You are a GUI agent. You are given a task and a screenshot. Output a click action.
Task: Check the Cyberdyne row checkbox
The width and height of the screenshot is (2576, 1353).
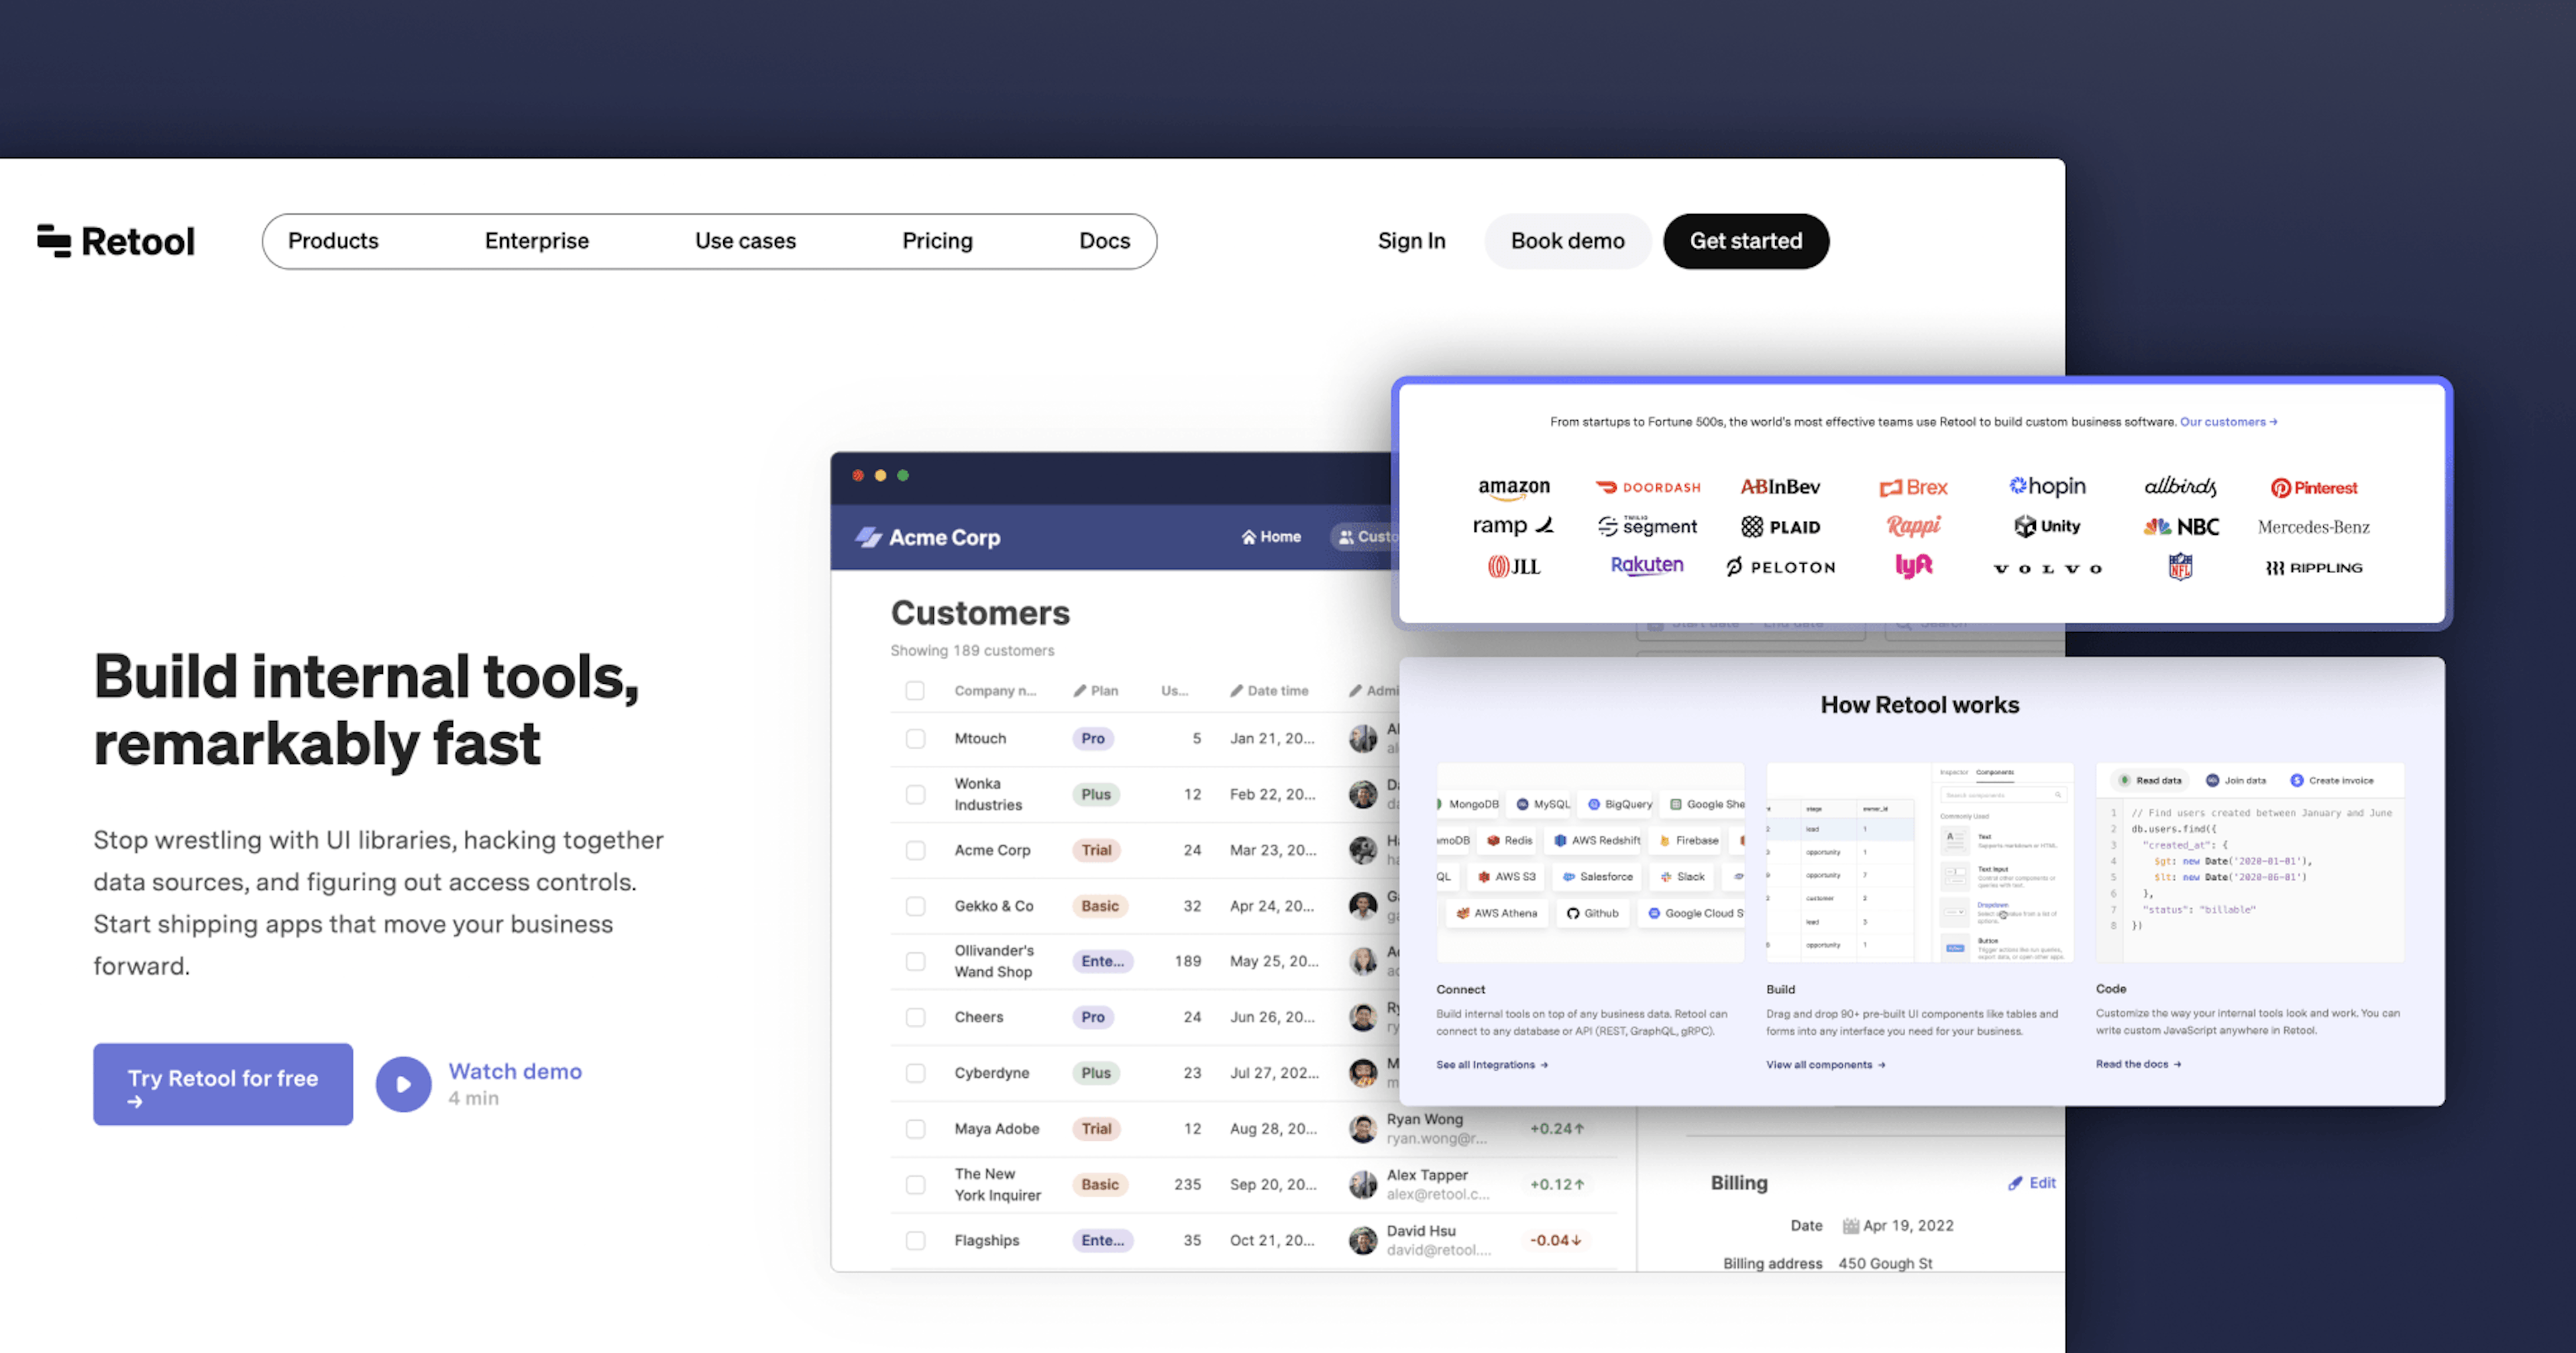pyautogui.click(x=915, y=1072)
